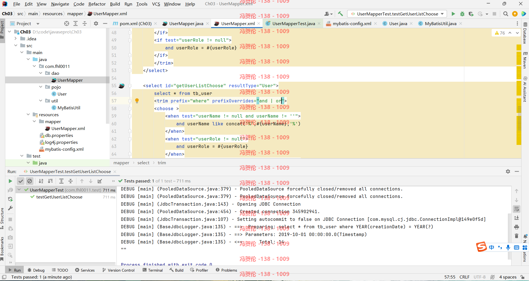This screenshot has height=281, width=529.
Task: Click the console vertical scrollbar
Action: click(509, 236)
